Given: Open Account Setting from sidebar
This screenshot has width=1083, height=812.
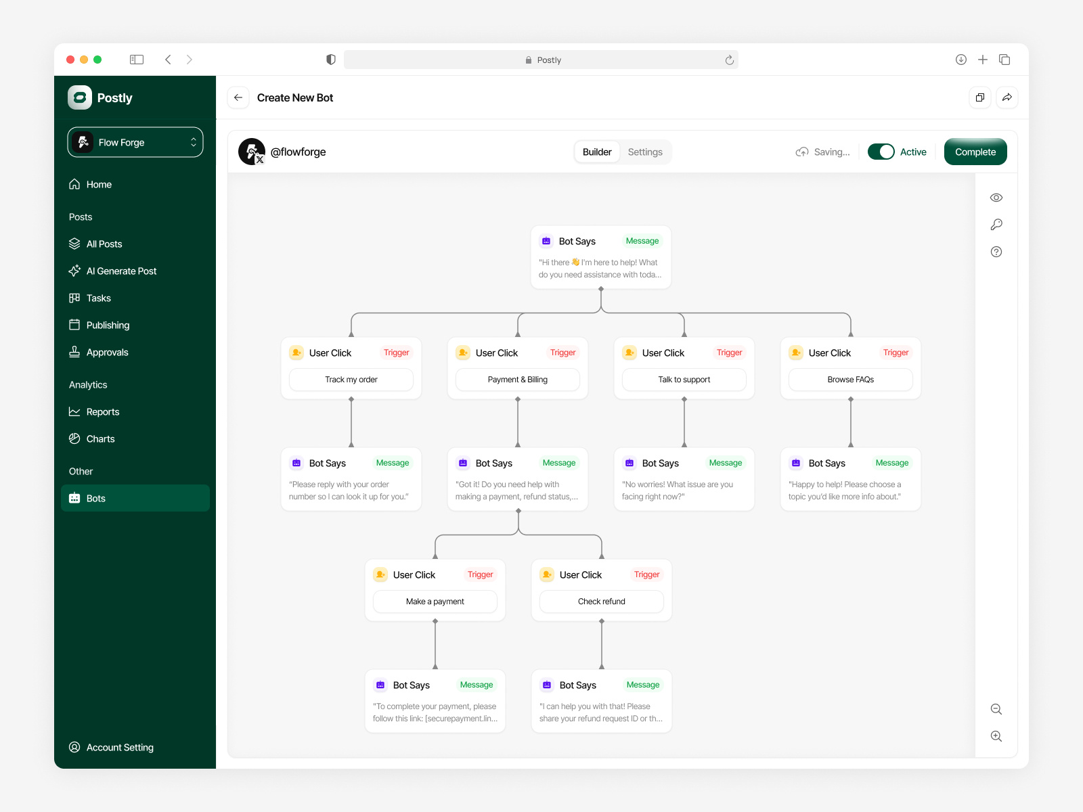Looking at the screenshot, I should tap(119, 747).
